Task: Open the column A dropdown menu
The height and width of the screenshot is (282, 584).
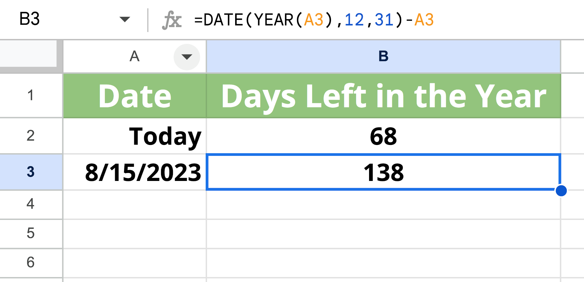Action: point(186,57)
